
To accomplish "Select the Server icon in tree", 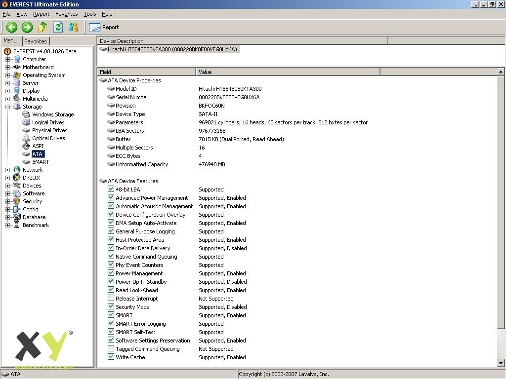I will 17,83.
